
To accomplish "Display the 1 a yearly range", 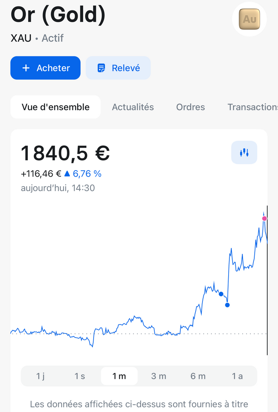I will pyautogui.click(x=237, y=376).
